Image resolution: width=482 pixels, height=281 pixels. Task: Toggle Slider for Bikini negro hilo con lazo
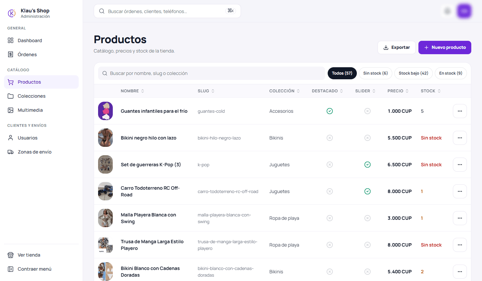pos(368,138)
